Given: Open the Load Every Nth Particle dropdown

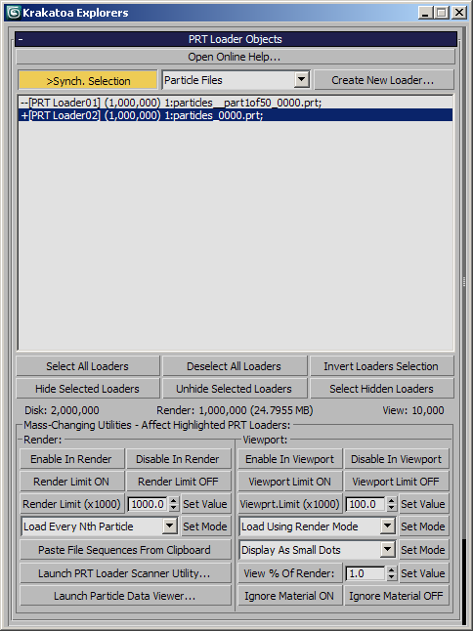Looking at the screenshot, I should click(x=100, y=526).
